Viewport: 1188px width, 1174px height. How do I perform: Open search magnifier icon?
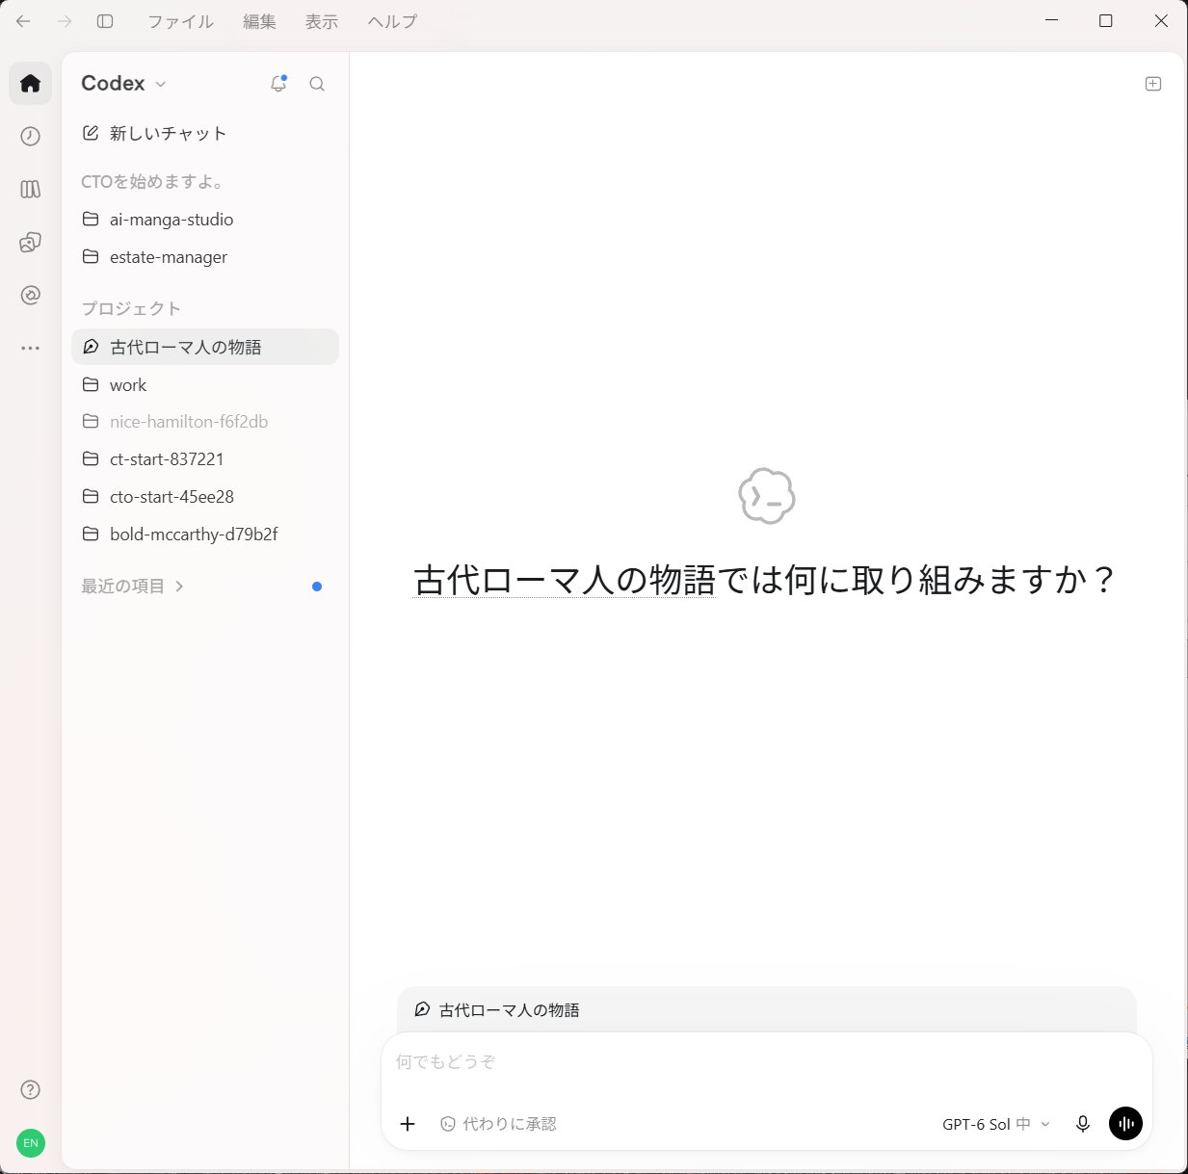(317, 84)
